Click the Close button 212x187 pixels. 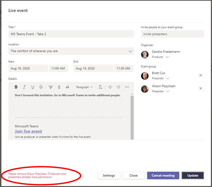(134, 175)
